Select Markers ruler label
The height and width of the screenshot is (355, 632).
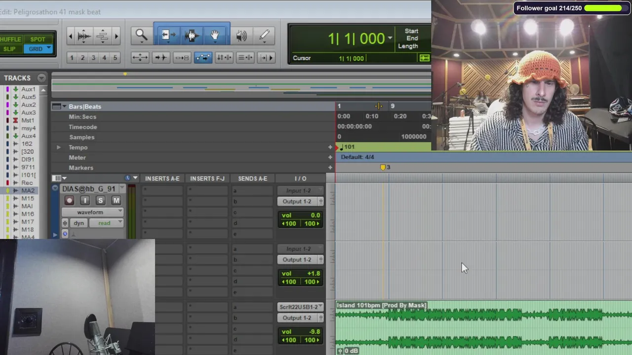pyautogui.click(x=81, y=168)
